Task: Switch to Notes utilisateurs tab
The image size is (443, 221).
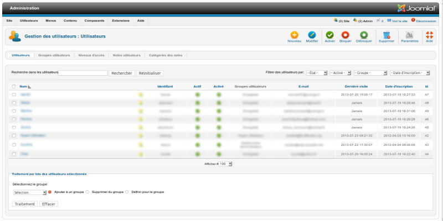Action: tap(127, 55)
